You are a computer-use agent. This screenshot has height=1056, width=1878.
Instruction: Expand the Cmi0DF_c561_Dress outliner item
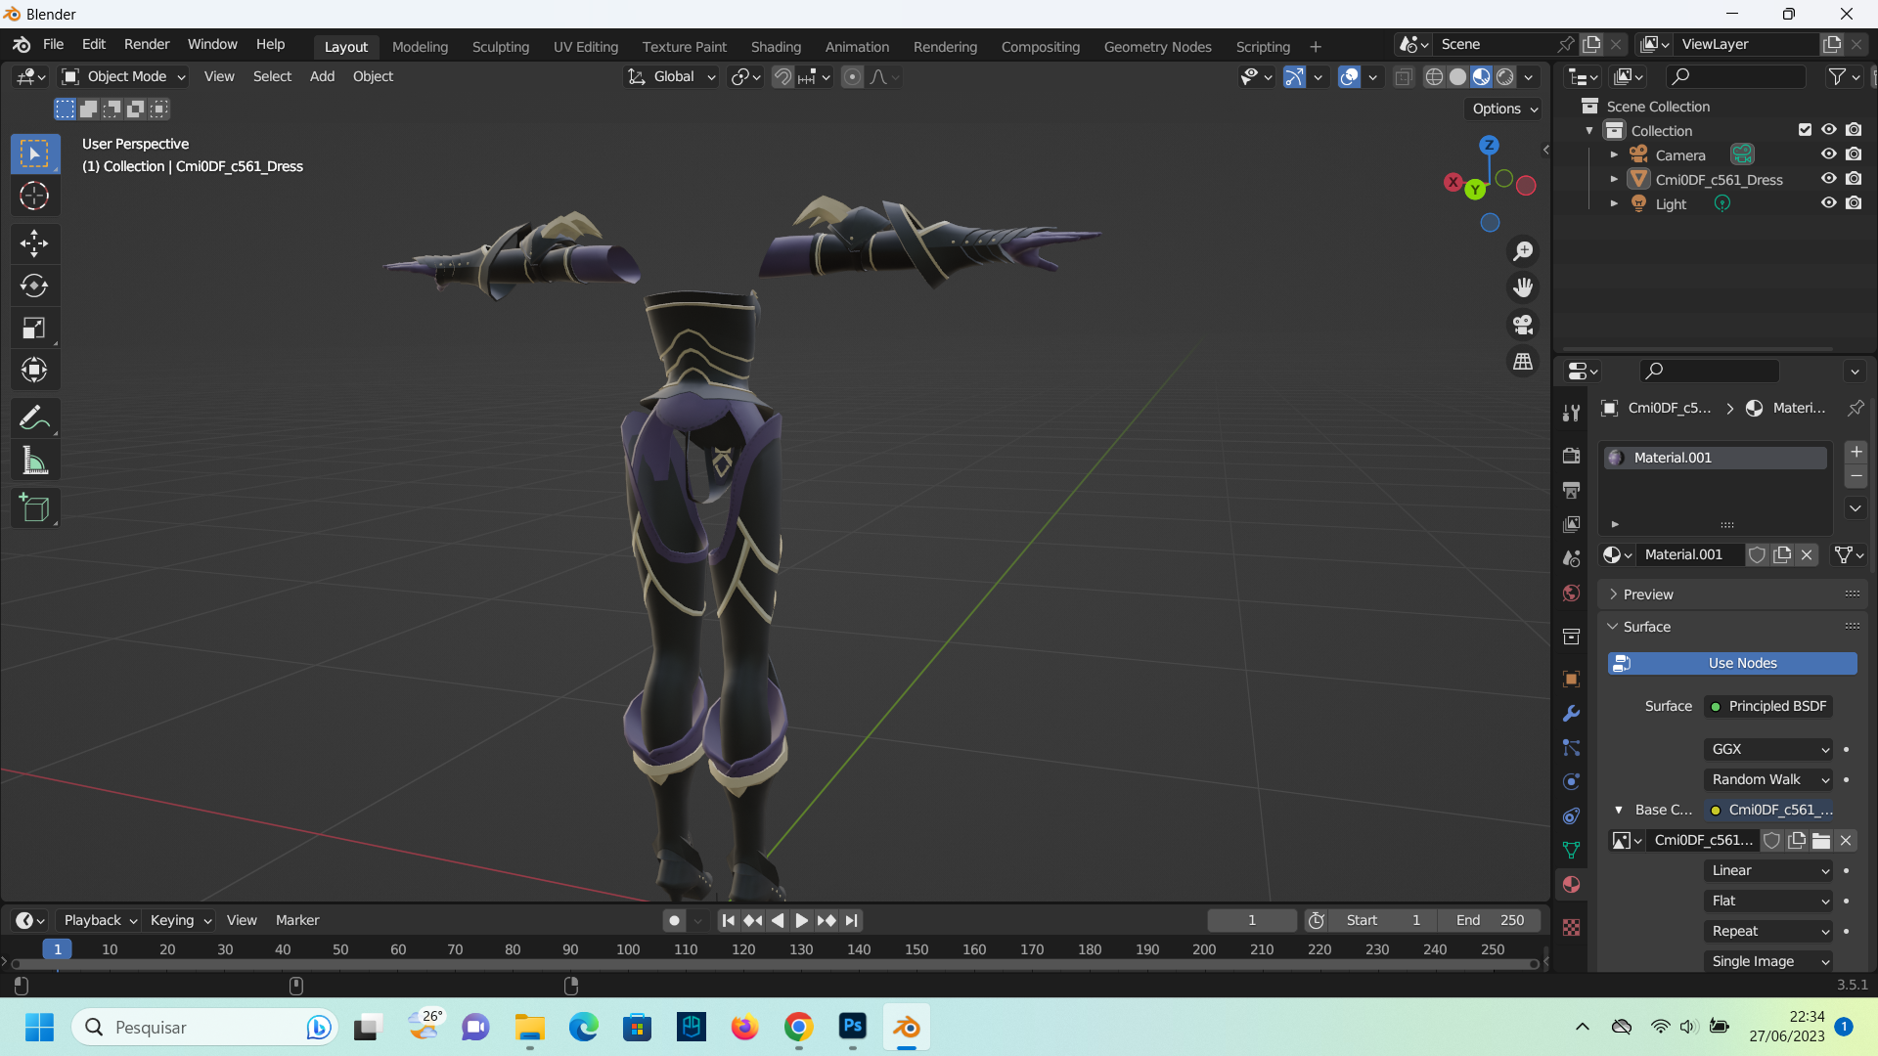click(1614, 179)
